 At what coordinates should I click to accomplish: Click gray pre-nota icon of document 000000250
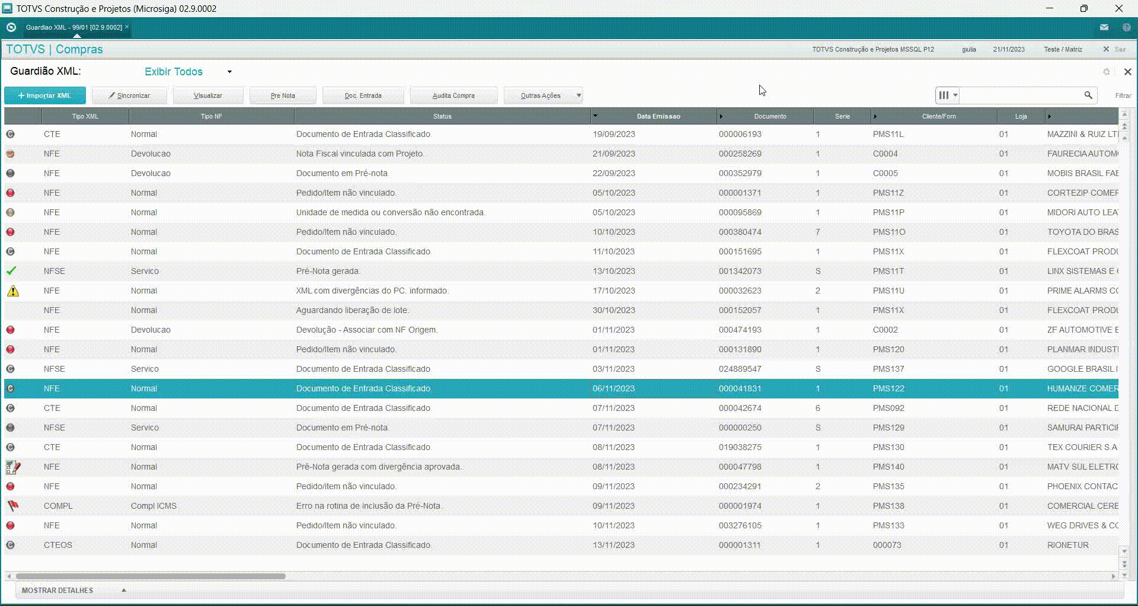(11, 428)
